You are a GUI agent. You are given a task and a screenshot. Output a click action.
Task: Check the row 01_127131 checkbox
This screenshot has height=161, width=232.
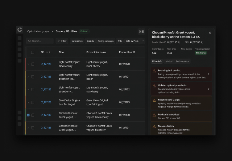point(33,128)
